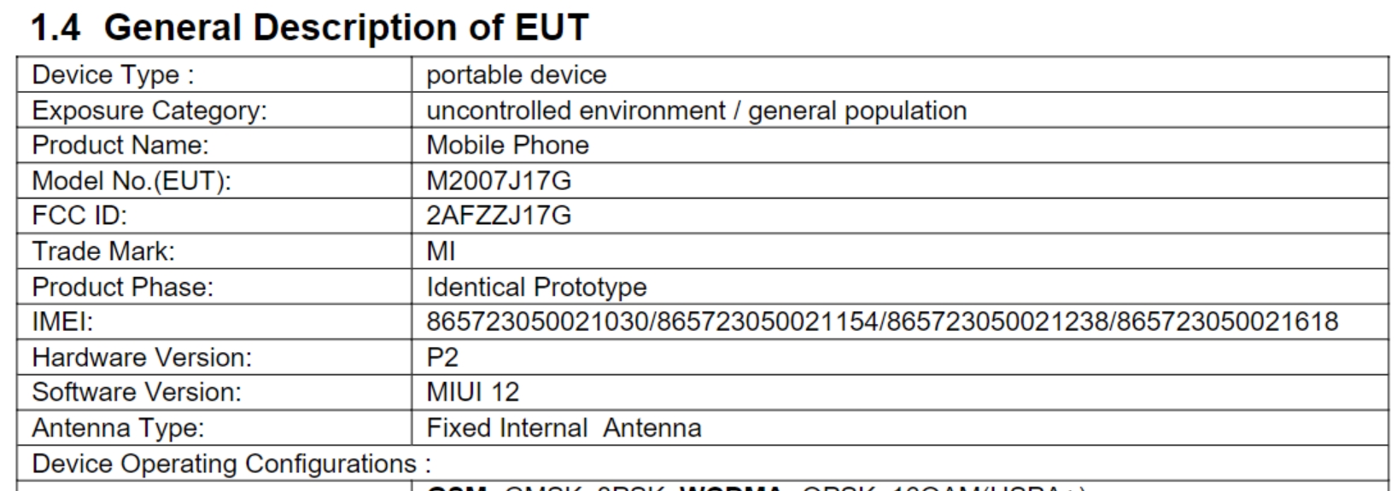Select the software version "MIUI 12"
The height and width of the screenshot is (491, 1397).
(472, 392)
